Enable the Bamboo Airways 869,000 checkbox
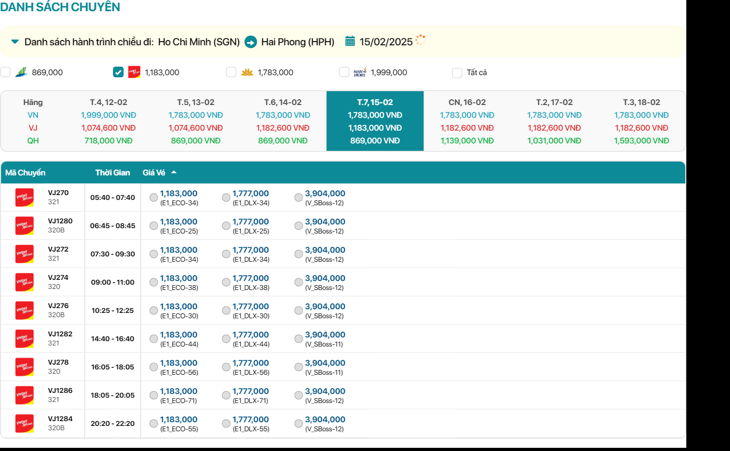The image size is (730, 451). point(5,73)
